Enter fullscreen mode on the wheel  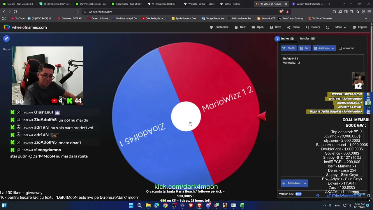click(x=328, y=27)
